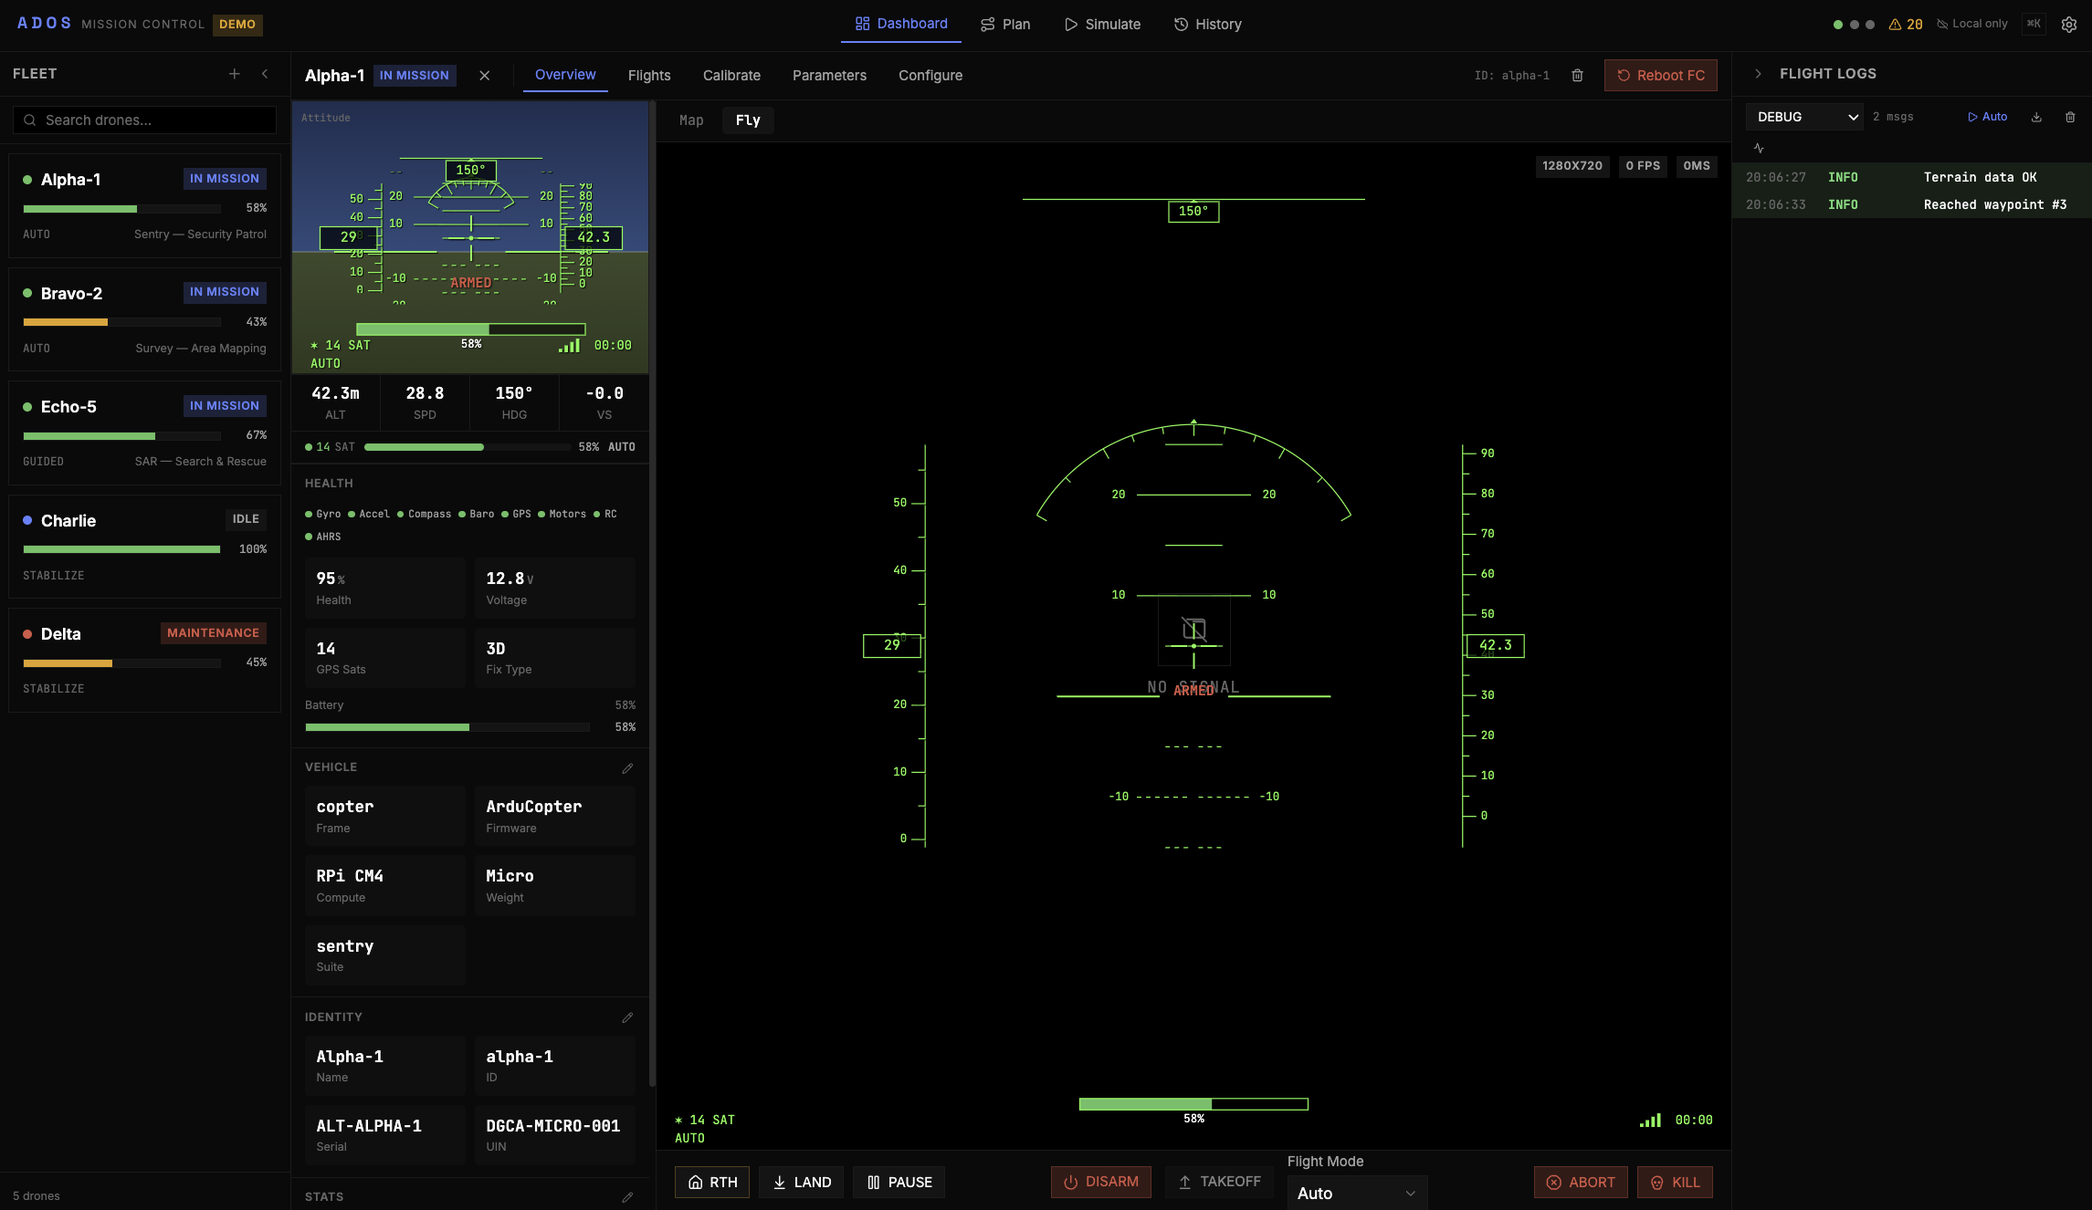This screenshot has width=2092, height=1210.
Task: Trigger RTH return-to-home command
Action: point(712,1182)
